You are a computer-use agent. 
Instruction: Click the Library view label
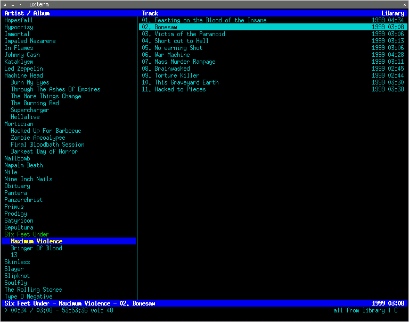pyautogui.click(x=393, y=13)
